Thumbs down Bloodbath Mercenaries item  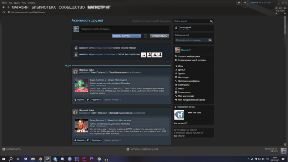[x=88, y=140]
